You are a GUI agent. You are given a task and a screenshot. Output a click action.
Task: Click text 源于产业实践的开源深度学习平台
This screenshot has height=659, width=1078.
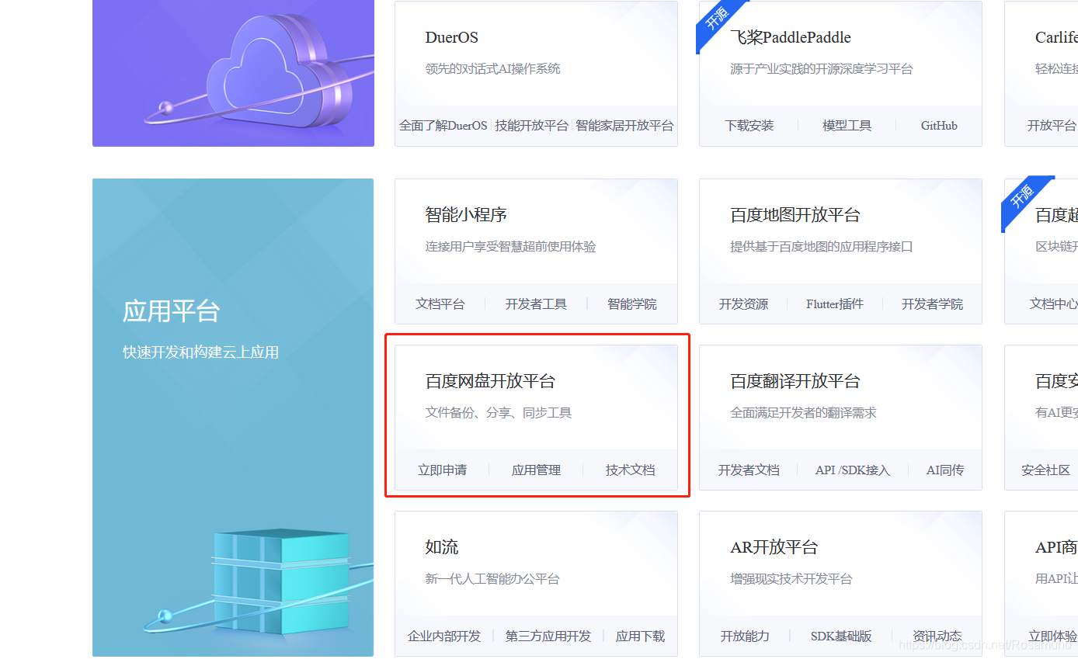point(822,69)
